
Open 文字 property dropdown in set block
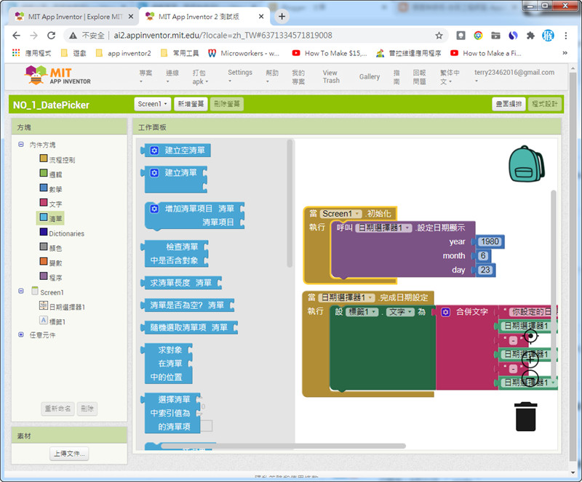click(400, 312)
